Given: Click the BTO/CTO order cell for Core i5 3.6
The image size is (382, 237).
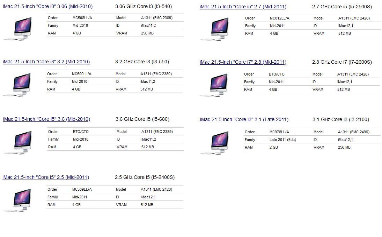Looking at the screenshot, I should 80,132.
